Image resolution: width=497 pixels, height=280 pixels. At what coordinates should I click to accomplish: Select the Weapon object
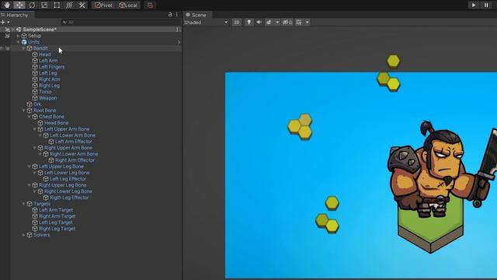click(x=48, y=98)
